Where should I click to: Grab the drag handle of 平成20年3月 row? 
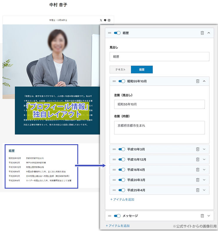click(x=114, y=180)
